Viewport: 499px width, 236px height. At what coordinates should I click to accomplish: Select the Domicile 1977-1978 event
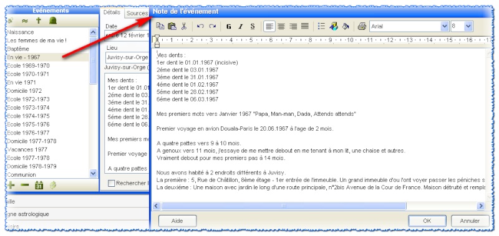(x=32, y=141)
